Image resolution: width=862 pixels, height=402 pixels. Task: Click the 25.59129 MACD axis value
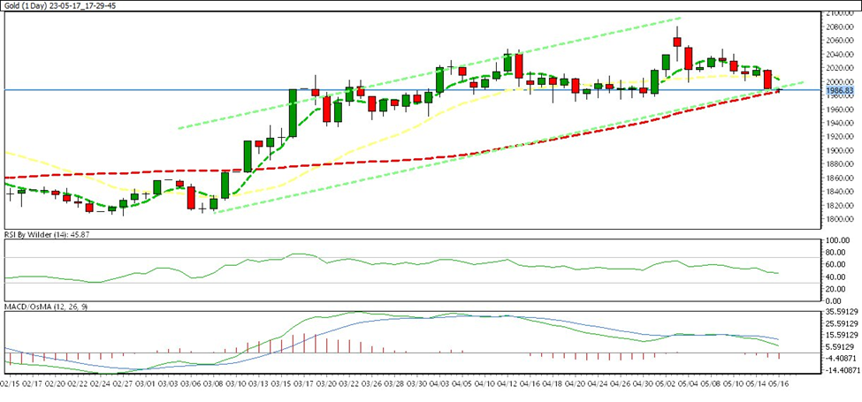[x=841, y=323]
